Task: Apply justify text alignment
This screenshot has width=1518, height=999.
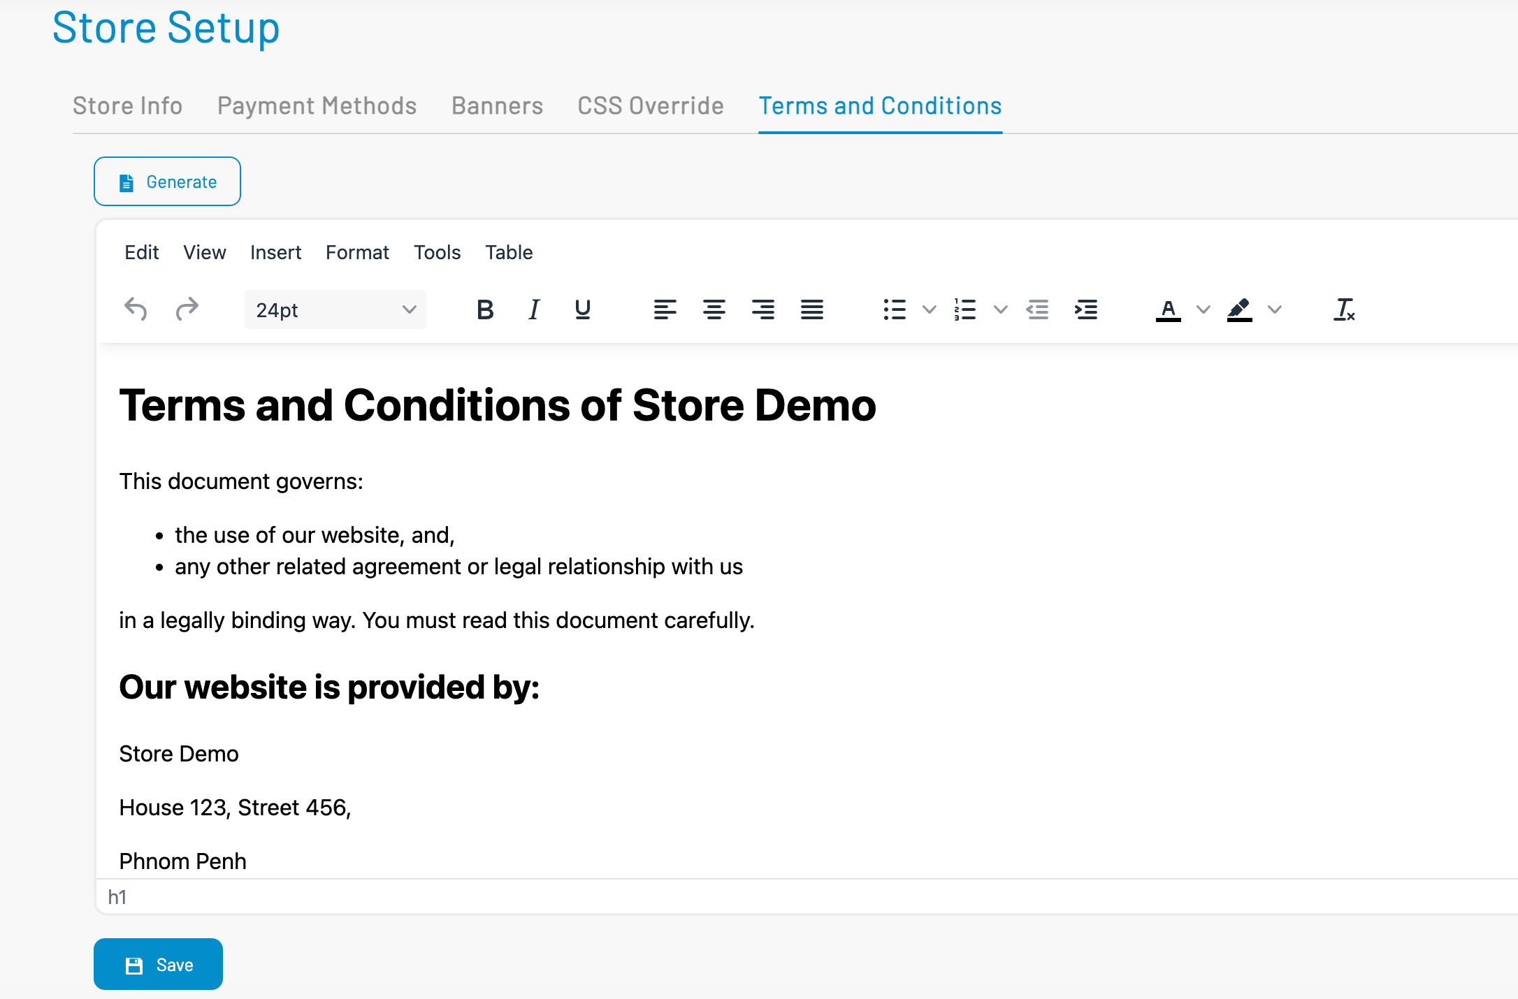Action: [811, 309]
